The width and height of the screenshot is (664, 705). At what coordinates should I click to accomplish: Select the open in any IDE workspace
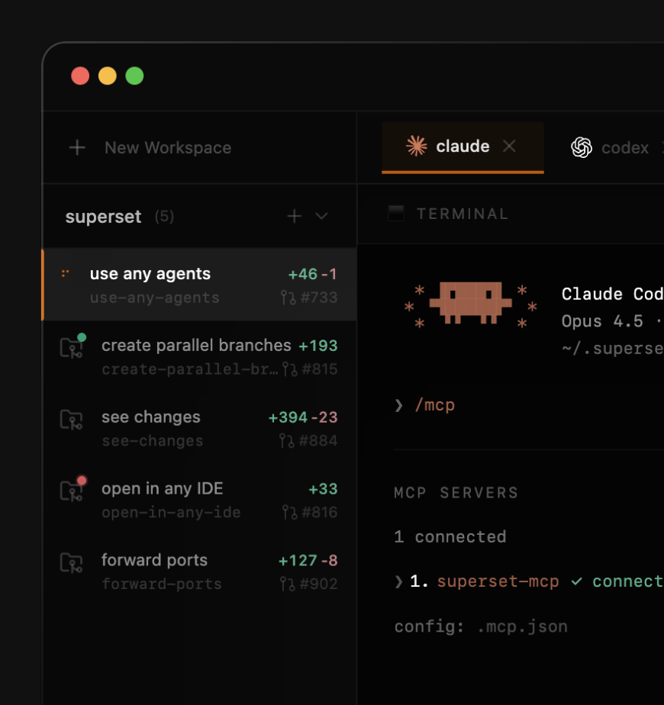[x=200, y=500]
